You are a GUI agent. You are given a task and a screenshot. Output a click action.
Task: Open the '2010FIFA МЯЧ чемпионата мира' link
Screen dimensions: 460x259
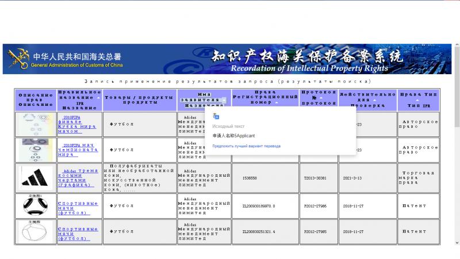pyautogui.click(x=79, y=150)
